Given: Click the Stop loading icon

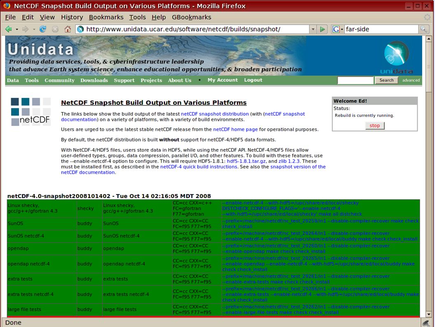Looking at the screenshot, I should pyautogui.click(x=55, y=29).
